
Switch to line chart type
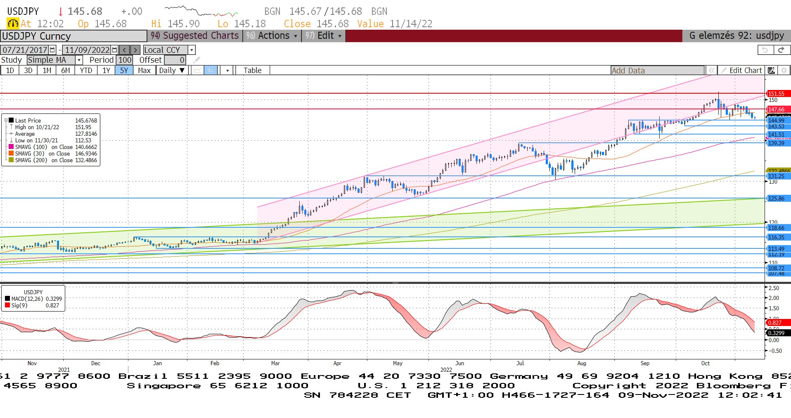198,71
